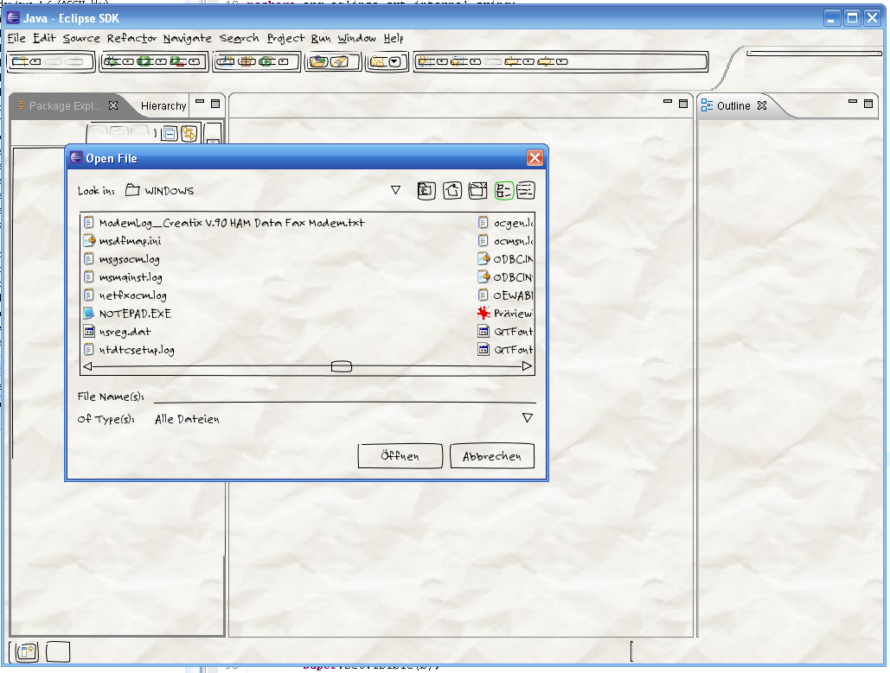Screen dimensions: 890x673
Task: Open the External Tools dropdown arrow
Action: 194,61
